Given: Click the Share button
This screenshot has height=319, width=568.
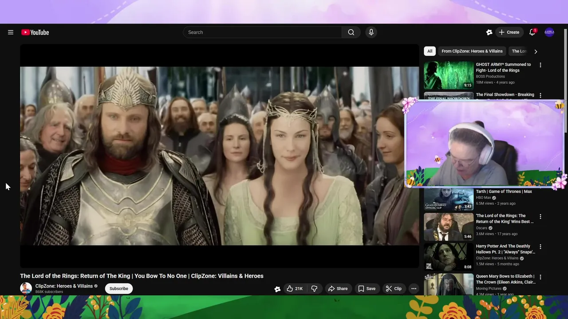Looking at the screenshot, I should [x=338, y=288].
